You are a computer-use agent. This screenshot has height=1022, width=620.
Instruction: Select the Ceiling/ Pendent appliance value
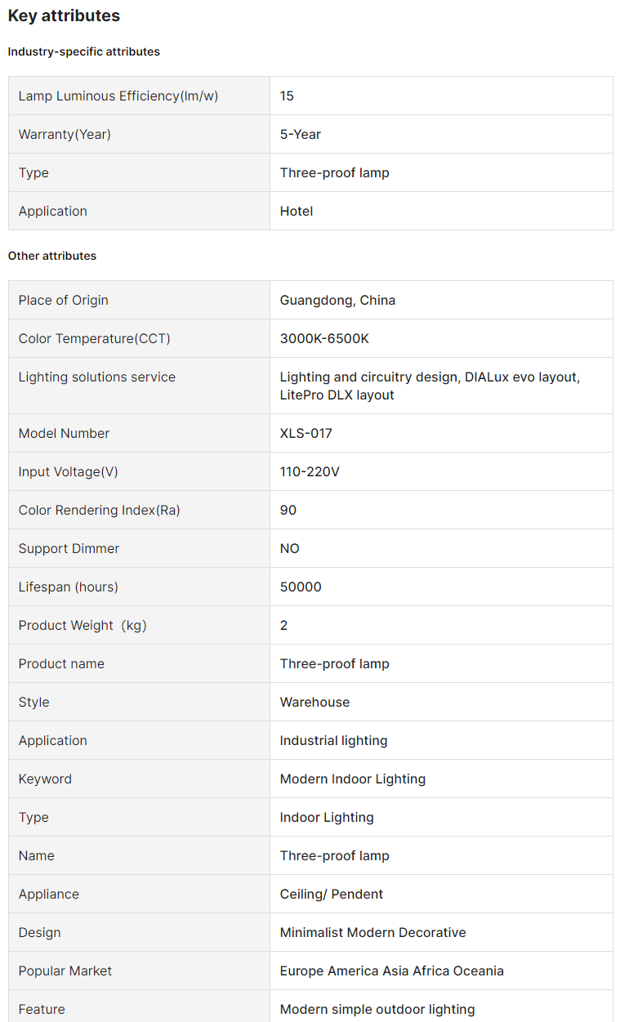(x=332, y=894)
